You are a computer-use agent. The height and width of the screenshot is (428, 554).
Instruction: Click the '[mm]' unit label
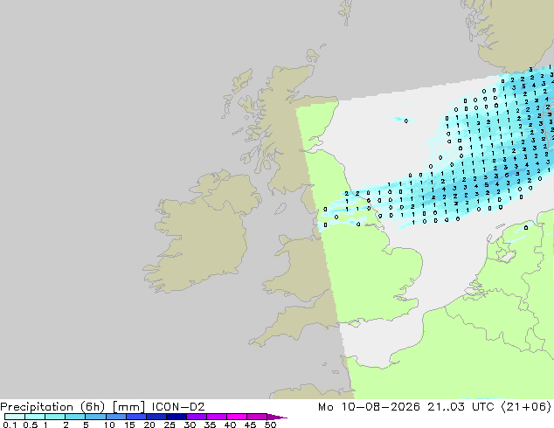pos(128,407)
